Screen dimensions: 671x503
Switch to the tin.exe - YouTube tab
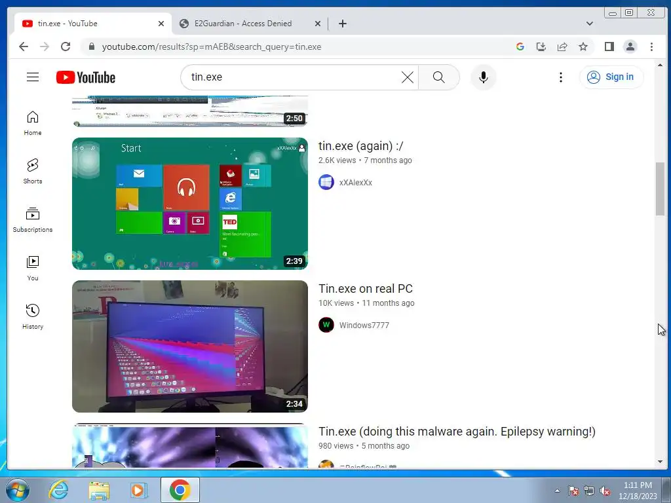[92, 24]
